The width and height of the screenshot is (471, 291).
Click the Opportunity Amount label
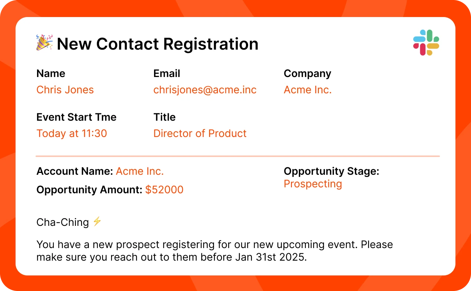pos(89,190)
